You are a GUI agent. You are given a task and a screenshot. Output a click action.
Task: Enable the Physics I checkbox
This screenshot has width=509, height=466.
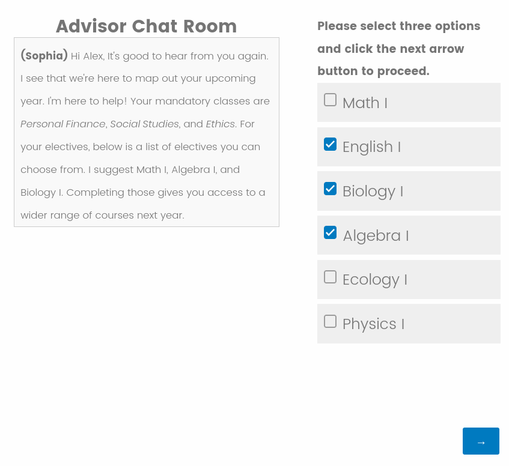pos(330,321)
